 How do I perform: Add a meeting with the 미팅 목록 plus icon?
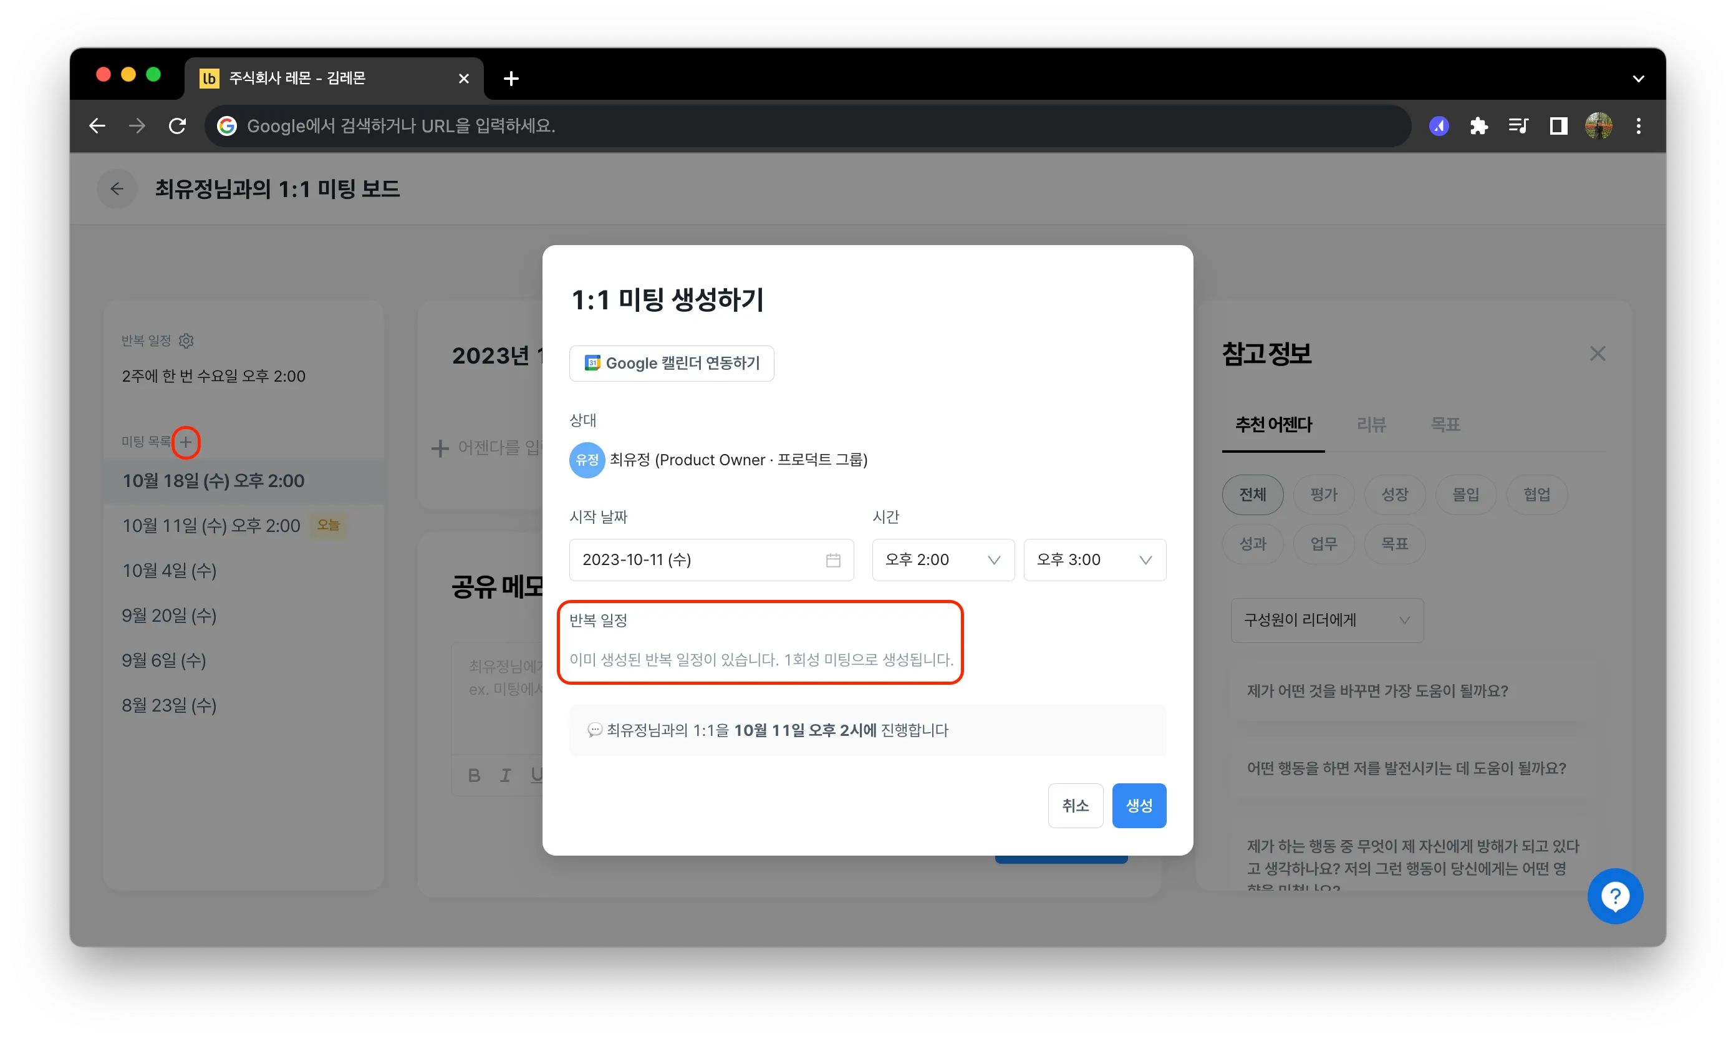[185, 442]
